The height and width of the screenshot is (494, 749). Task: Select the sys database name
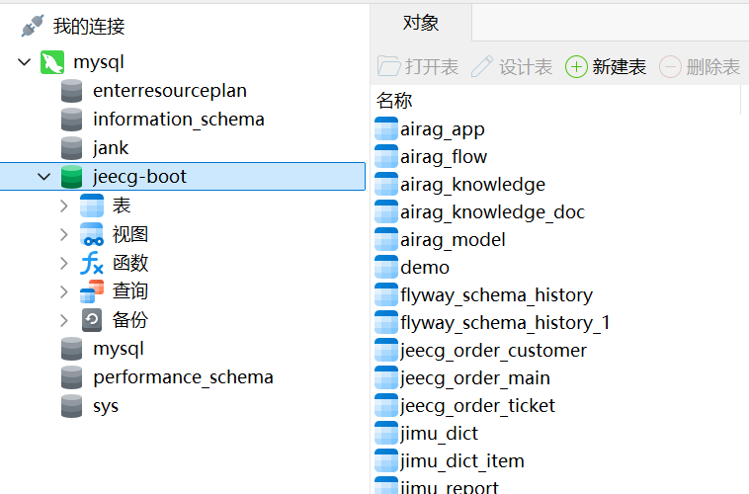pos(106,407)
